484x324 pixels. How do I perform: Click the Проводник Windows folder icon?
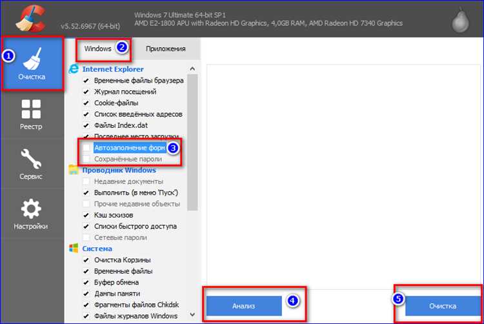pyautogui.click(x=74, y=170)
